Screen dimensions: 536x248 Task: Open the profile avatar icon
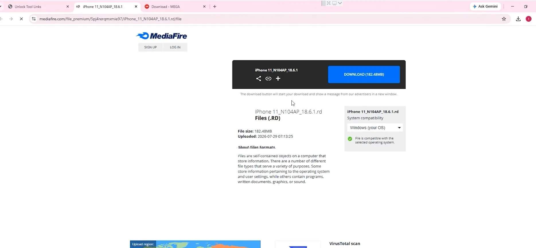click(x=529, y=19)
